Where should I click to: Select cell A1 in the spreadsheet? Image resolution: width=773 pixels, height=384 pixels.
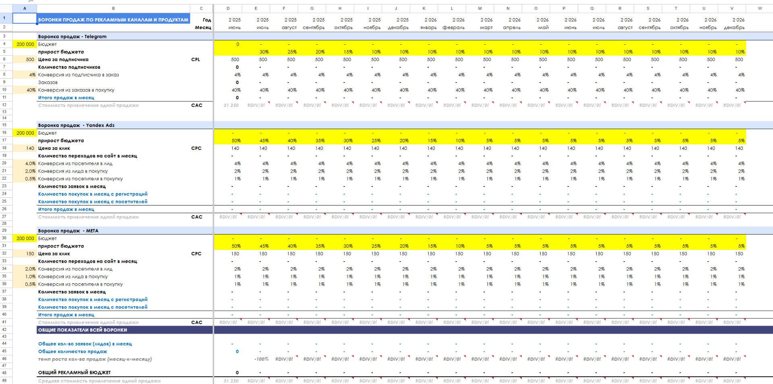point(25,18)
